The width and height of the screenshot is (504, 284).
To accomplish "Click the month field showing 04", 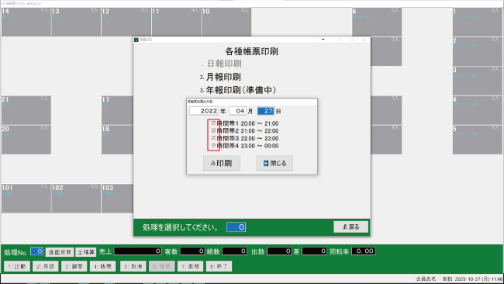I will (238, 111).
